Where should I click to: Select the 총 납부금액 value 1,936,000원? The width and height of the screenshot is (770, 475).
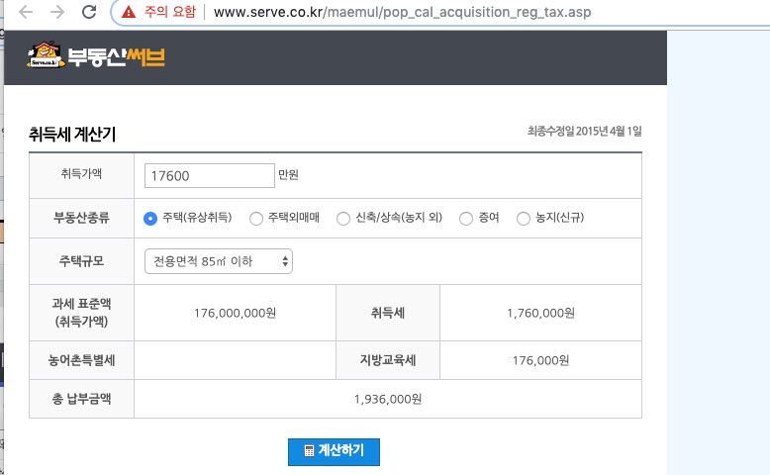387,399
